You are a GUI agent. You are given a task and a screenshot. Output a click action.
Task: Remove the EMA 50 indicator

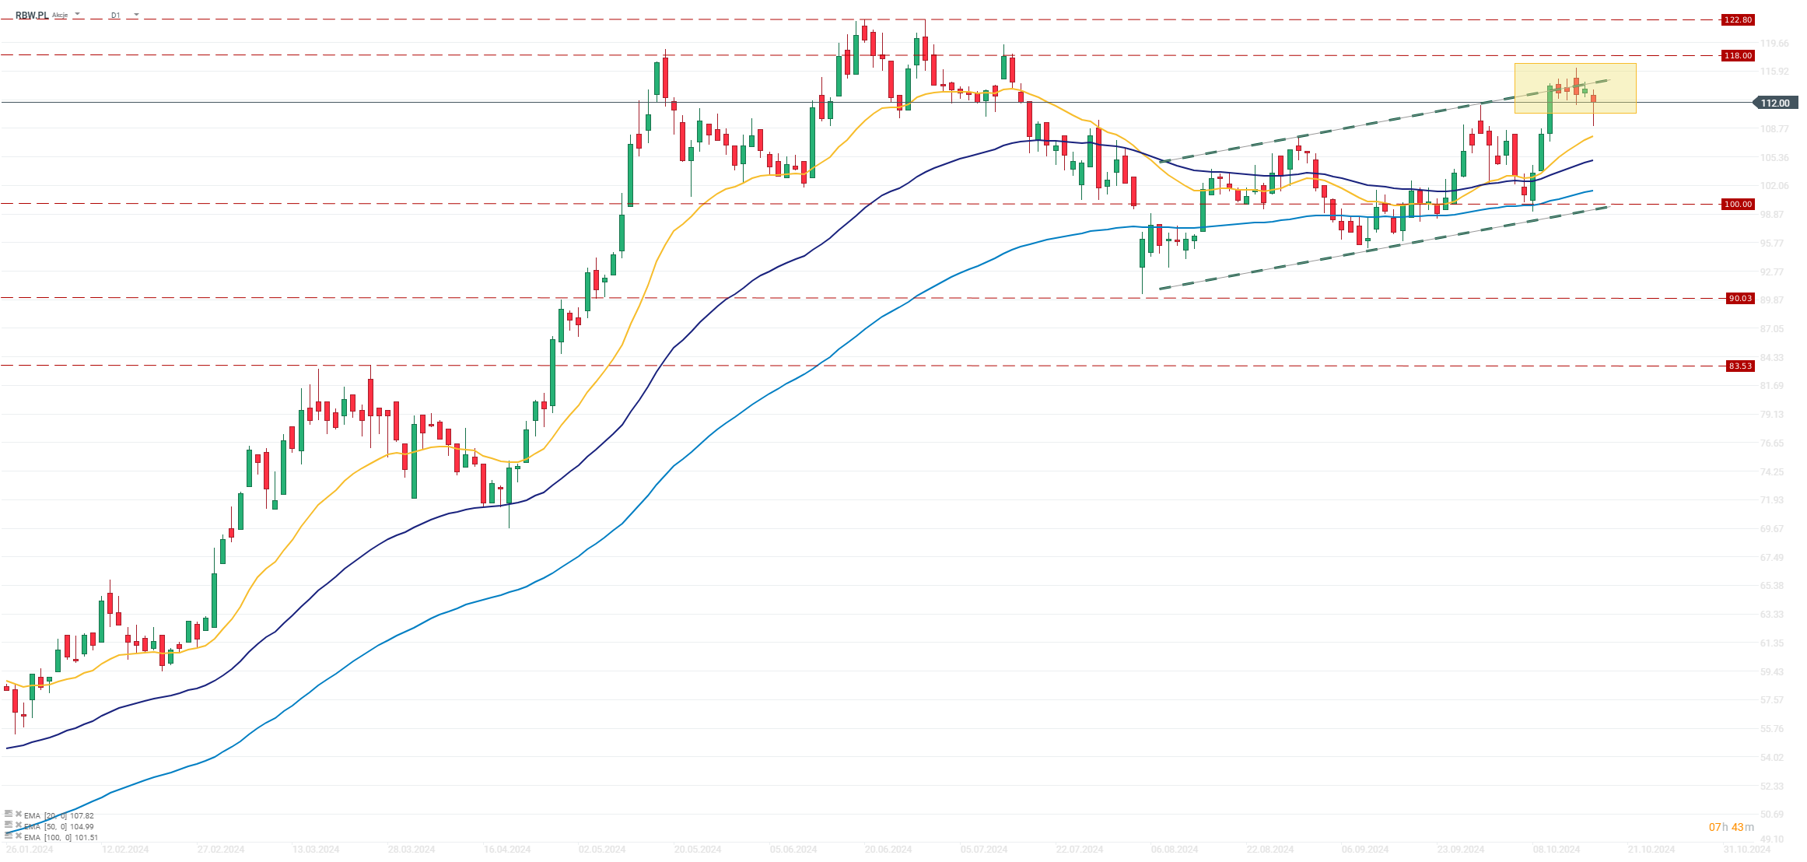(18, 825)
